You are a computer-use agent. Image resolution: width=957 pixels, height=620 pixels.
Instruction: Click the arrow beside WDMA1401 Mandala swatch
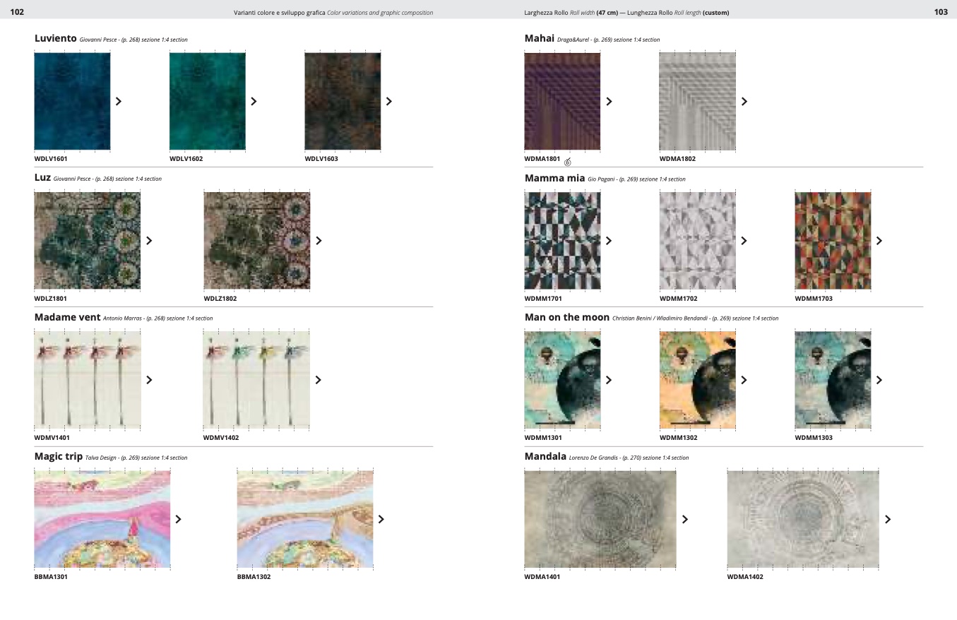coord(684,519)
